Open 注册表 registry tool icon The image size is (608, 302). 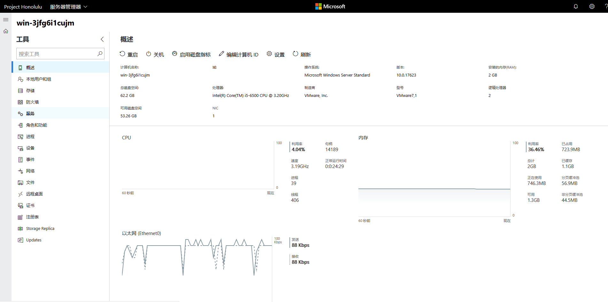[20, 217]
